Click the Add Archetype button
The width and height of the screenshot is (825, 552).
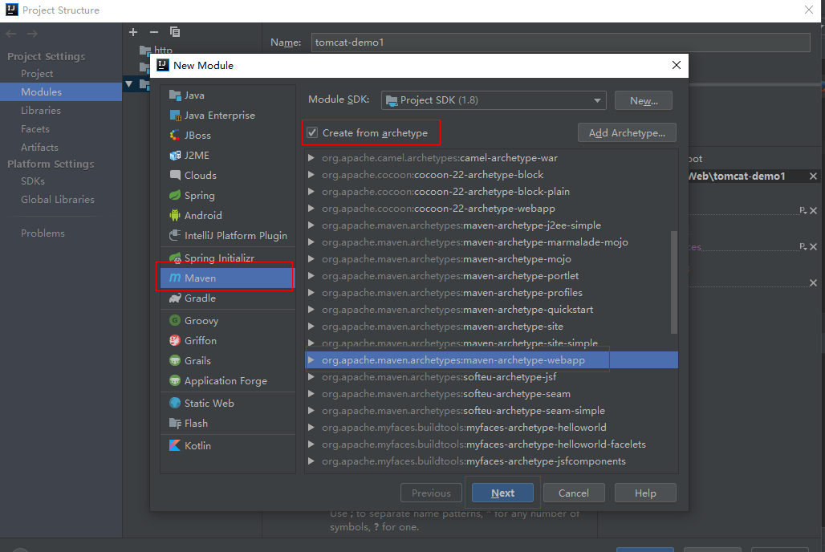627,132
